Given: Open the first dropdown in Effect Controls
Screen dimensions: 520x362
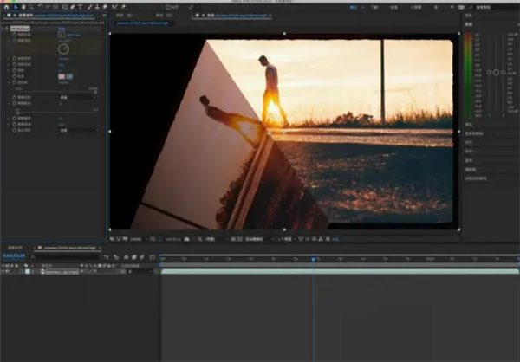Looking at the screenshot, I should point(78,97).
